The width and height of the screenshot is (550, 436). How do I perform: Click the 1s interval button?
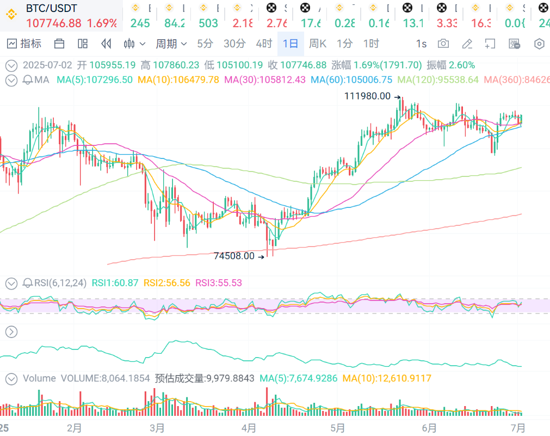tap(421, 44)
